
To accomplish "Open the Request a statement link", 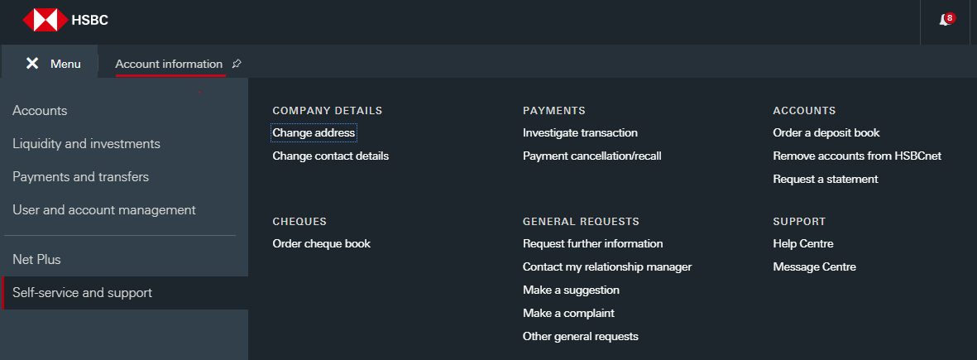I will point(826,179).
